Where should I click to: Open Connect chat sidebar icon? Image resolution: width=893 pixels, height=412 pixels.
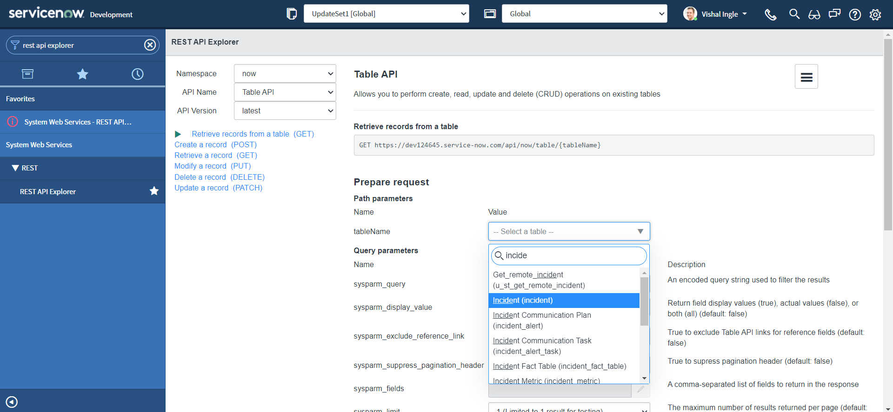pyautogui.click(x=834, y=14)
